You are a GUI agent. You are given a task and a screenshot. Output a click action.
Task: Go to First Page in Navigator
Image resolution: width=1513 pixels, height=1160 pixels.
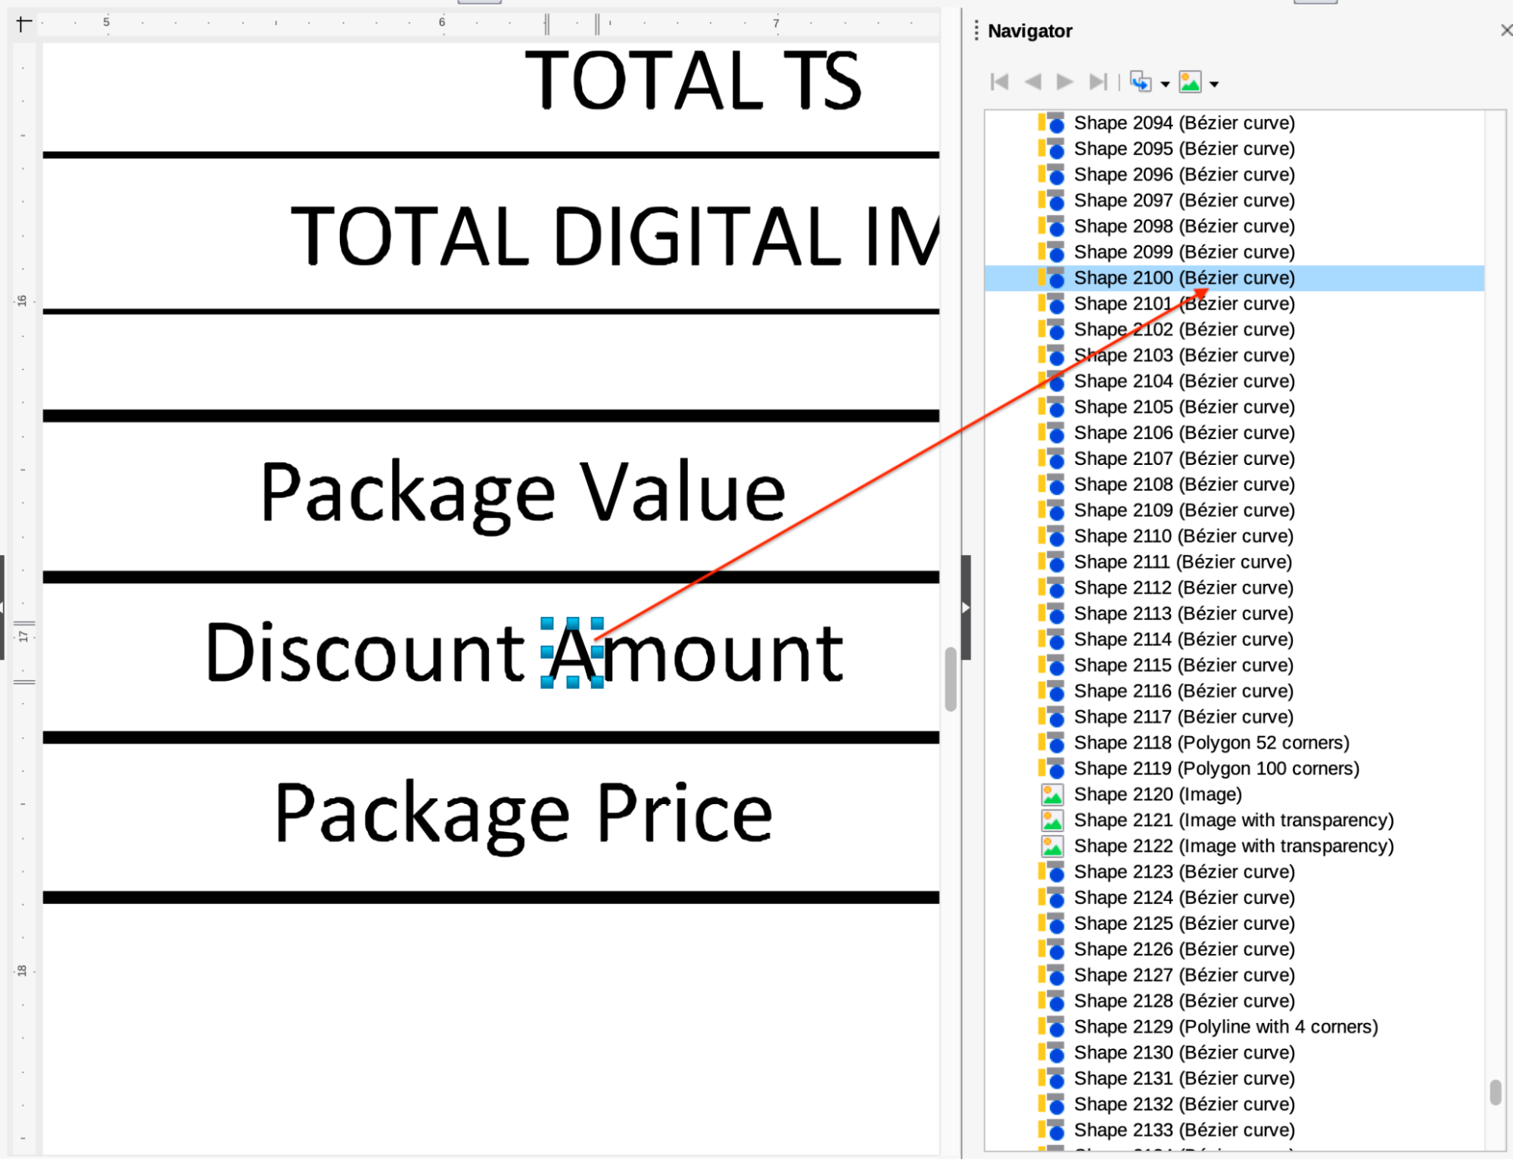click(999, 82)
